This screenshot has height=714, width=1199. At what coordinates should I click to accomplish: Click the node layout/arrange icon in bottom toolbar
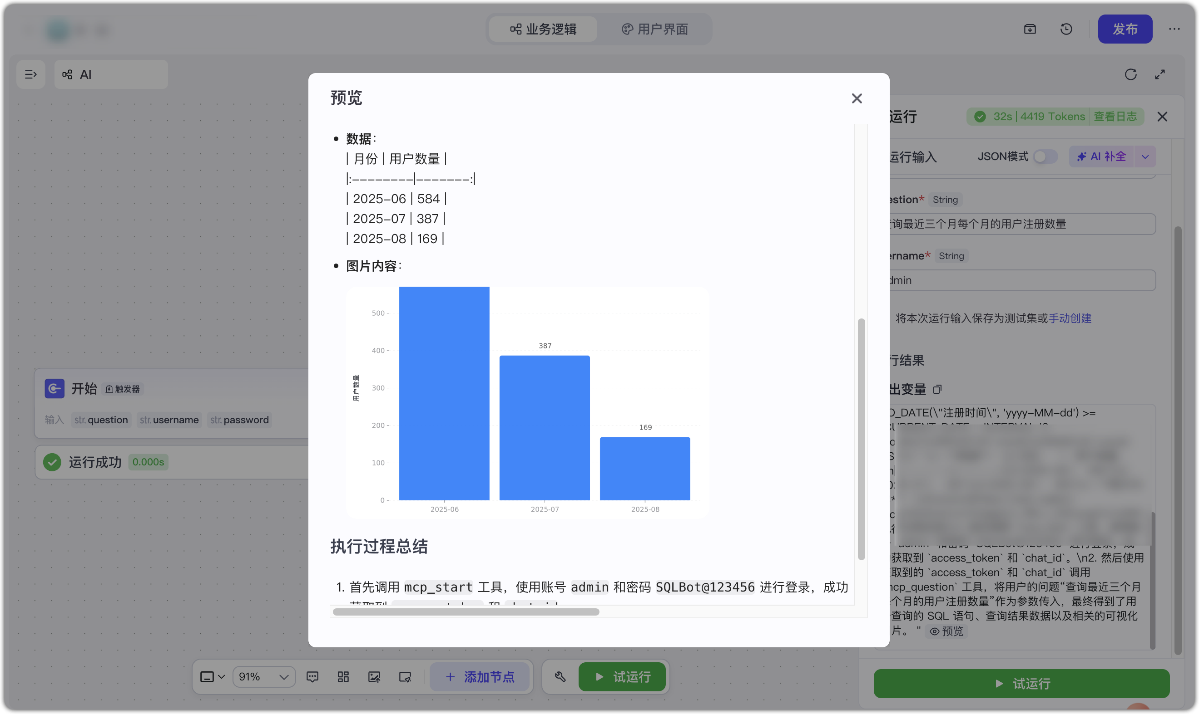pyautogui.click(x=343, y=676)
